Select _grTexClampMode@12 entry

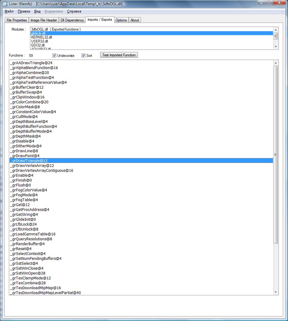pos(141,278)
